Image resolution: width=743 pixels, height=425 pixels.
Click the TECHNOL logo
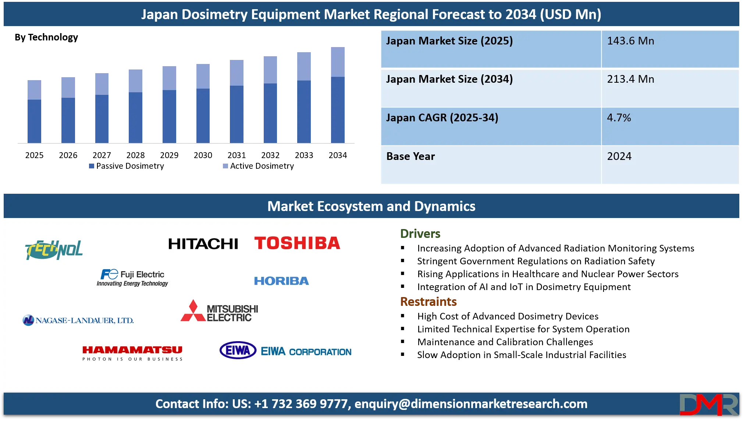(x=54, y=250)
